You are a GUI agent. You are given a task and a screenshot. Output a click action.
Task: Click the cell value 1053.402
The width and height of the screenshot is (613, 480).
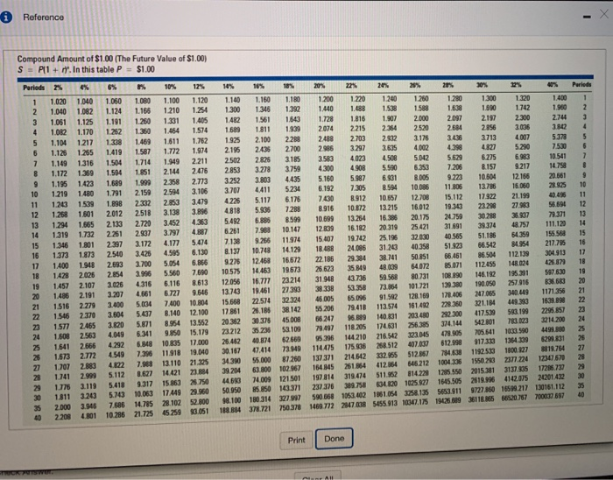354,395
